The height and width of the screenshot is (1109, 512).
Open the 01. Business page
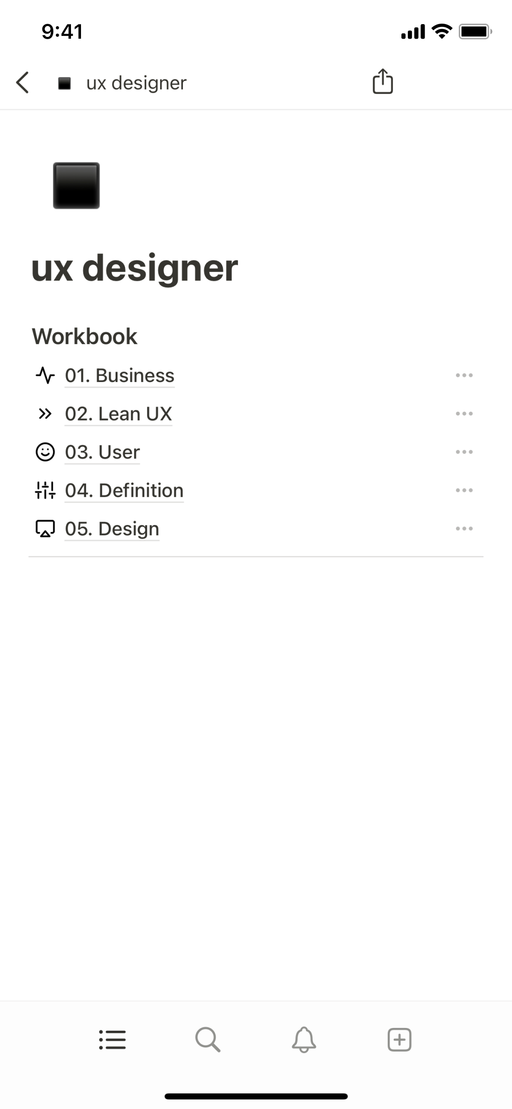click(x=120, y=376)
